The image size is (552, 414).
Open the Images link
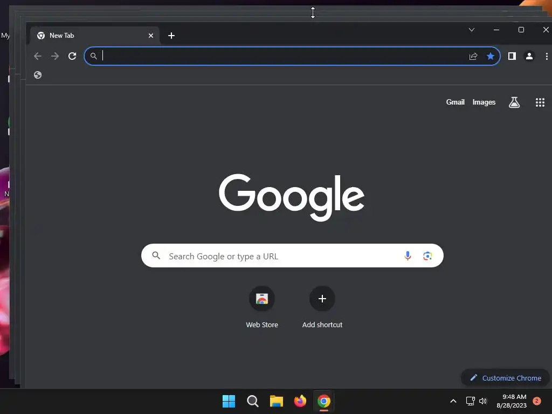[484, 102]
